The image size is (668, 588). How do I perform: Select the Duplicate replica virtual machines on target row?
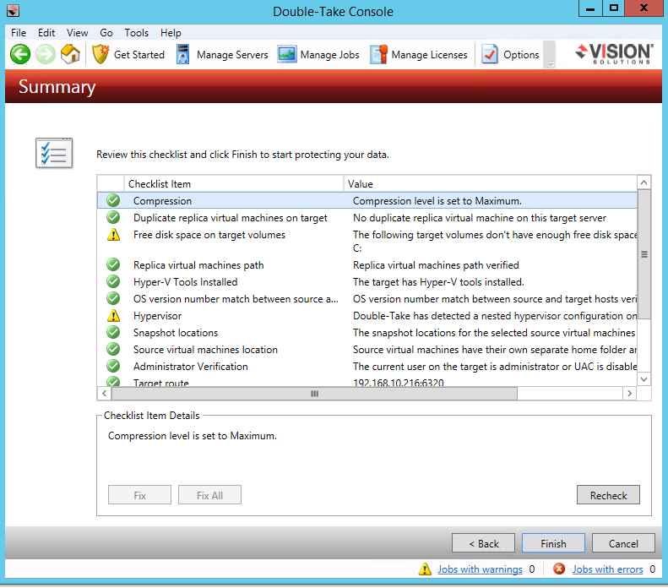coord(367,218)
